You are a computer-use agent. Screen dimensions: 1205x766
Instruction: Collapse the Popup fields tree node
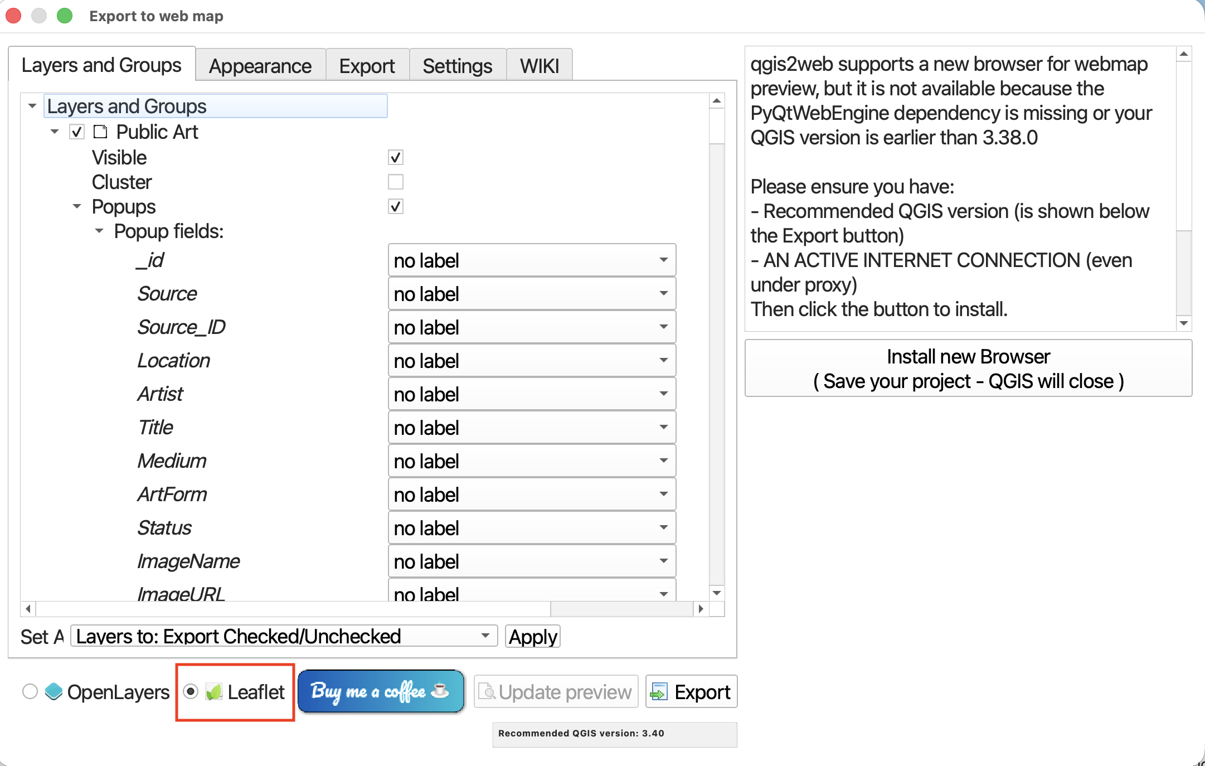coord(99,231)
